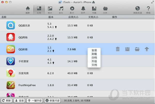Sort by the 文档大小 column header
The height and width of the screenshot is (104, 155).
coord(93,17)
